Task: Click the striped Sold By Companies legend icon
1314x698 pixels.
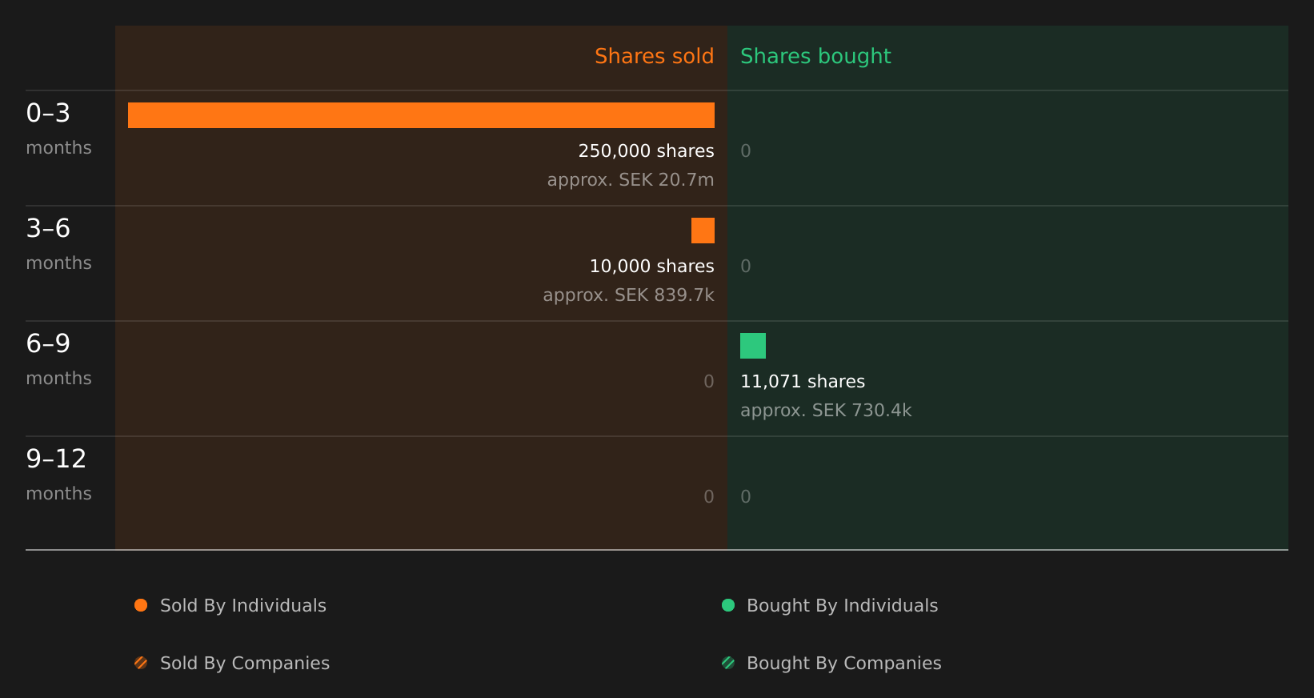Action: click(x=141, y=663)
